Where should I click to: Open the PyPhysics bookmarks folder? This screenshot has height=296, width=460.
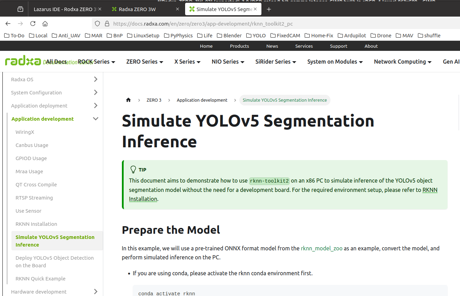click(x=178, y=35)
